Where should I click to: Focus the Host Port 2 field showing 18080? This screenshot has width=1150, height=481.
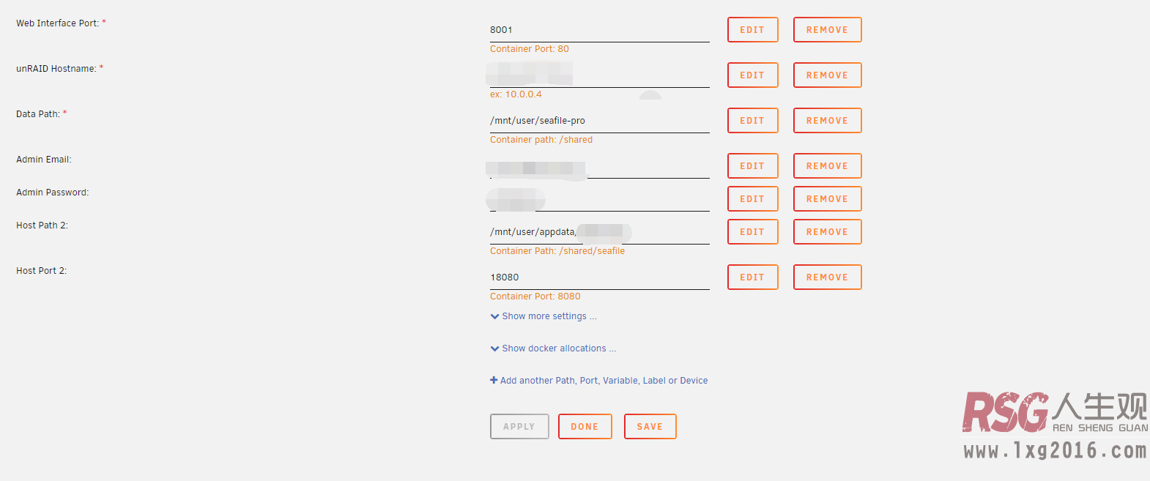(599, 277)
